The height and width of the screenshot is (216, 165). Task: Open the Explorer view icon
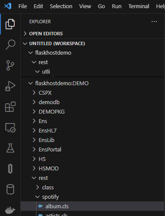tap(10, 24)
